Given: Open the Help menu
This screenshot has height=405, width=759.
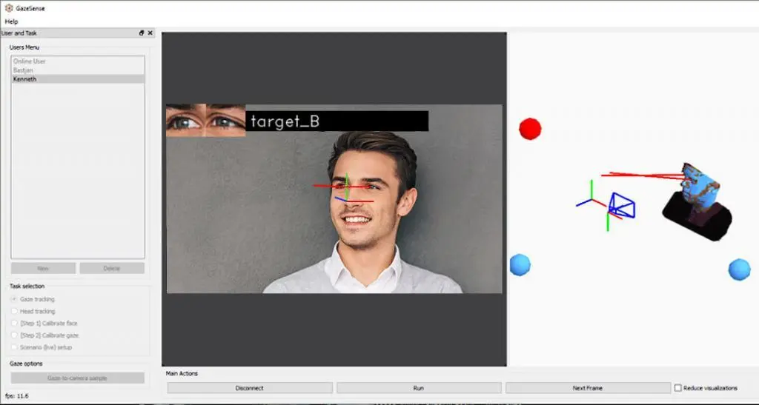Looking at the screenshot, I should pyautogui.click(x=11, y=21).
